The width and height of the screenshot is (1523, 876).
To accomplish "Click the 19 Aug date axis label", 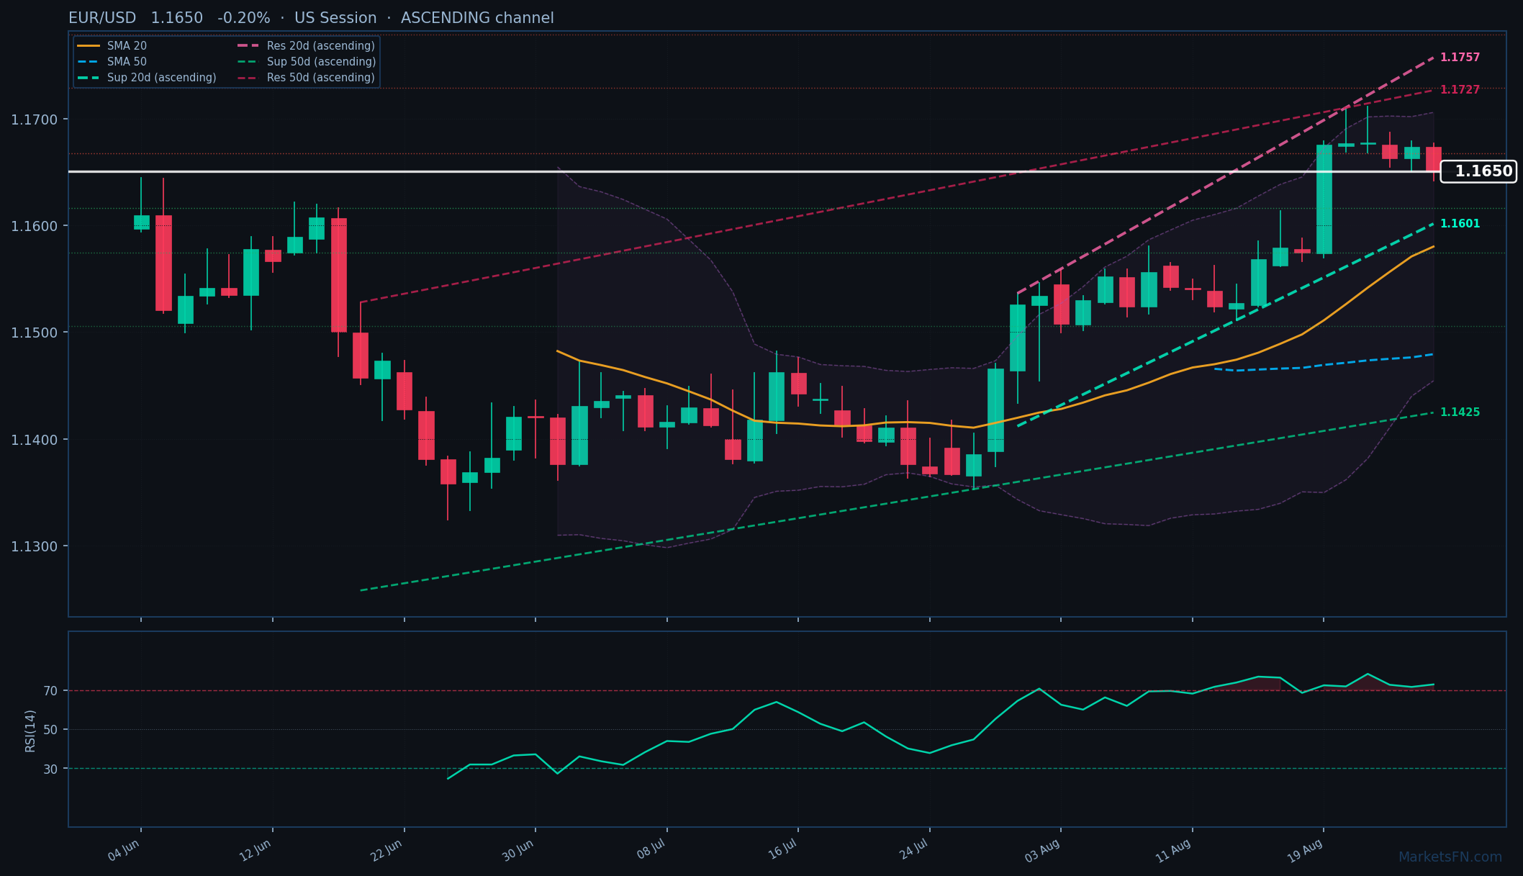I will click(1305, 852).
